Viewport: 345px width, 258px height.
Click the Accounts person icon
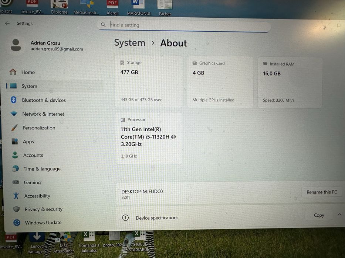pyautogui.click(x=15, y=155)
